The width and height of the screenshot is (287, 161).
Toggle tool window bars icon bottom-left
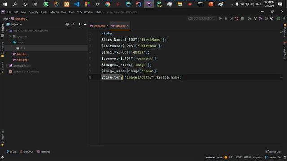click(x=2, y=157)
